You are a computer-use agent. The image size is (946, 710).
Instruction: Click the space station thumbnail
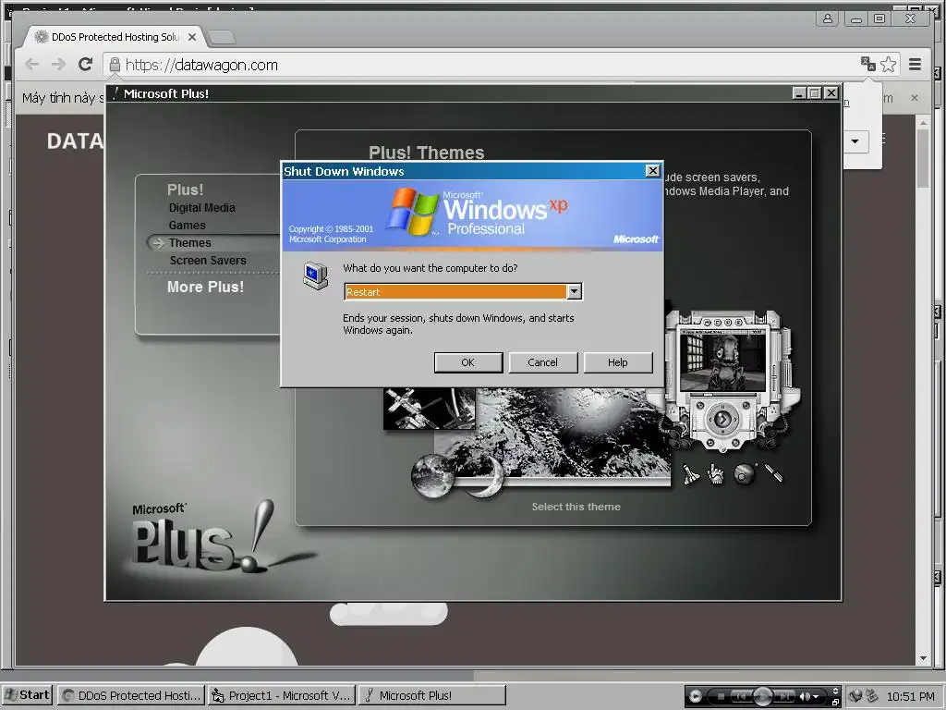429,409
